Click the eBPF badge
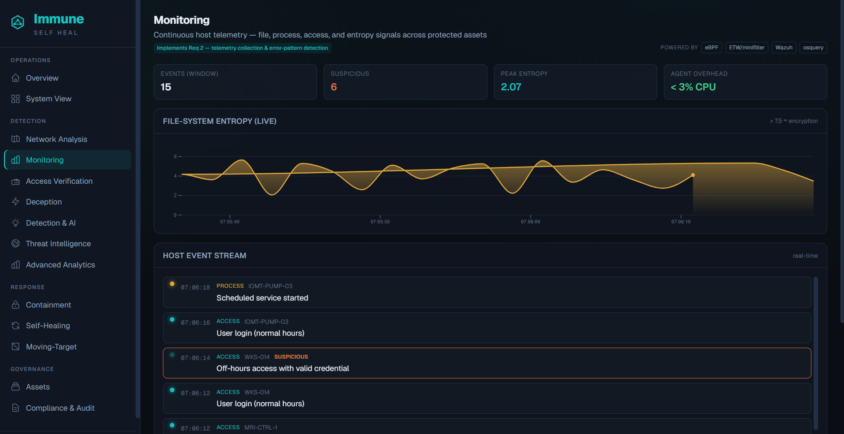The image size is (844, 434). click(x=711, y=48)
